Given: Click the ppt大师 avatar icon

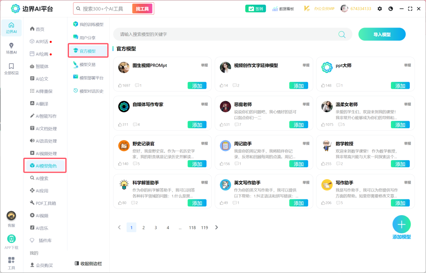Looking at the screenshot, I should click(327, 67).
